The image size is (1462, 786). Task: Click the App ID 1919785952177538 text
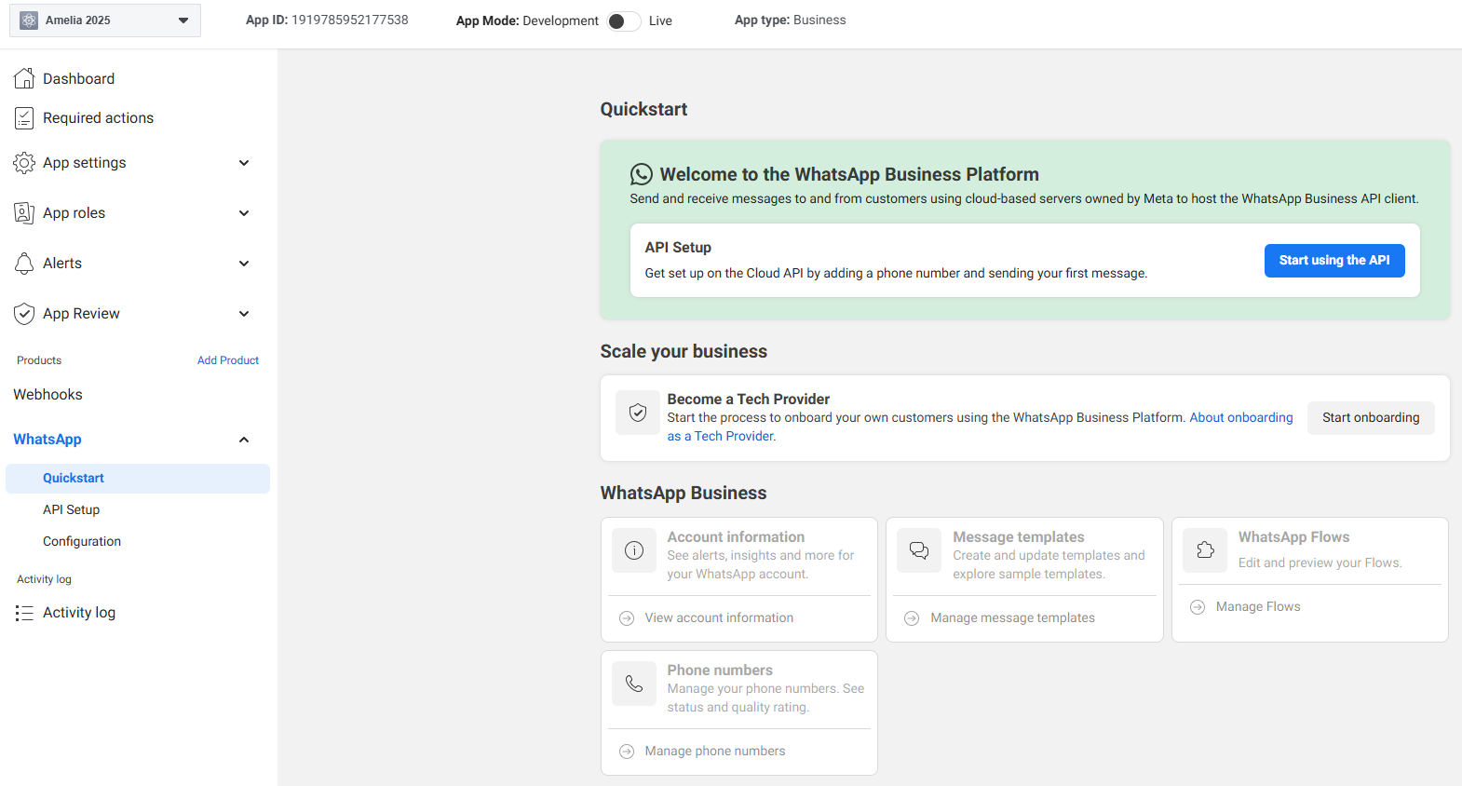click(x=327, y=20)
